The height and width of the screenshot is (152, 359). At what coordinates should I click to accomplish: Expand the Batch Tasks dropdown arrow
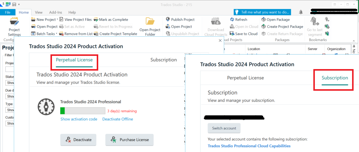coord(56,34)
